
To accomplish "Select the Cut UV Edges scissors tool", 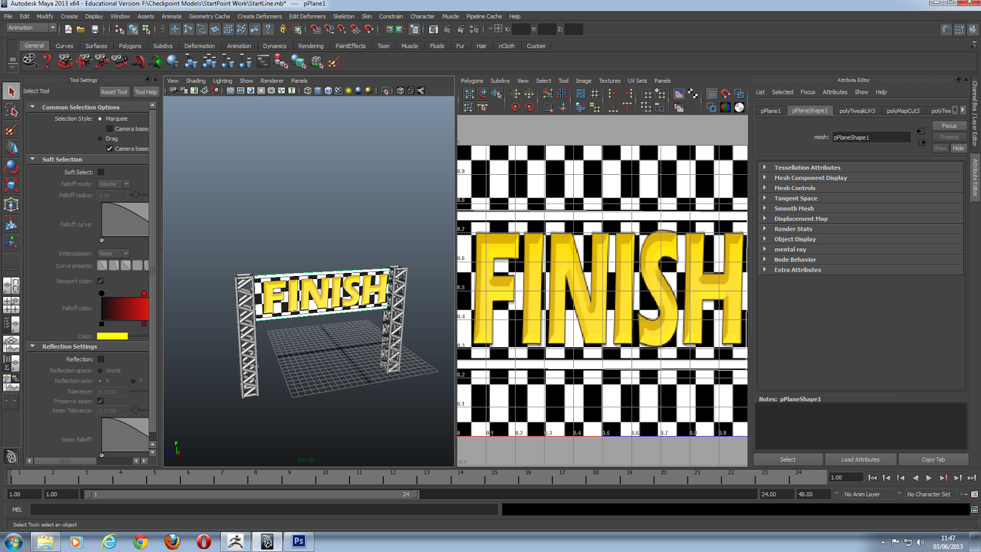I will point(548,94).
